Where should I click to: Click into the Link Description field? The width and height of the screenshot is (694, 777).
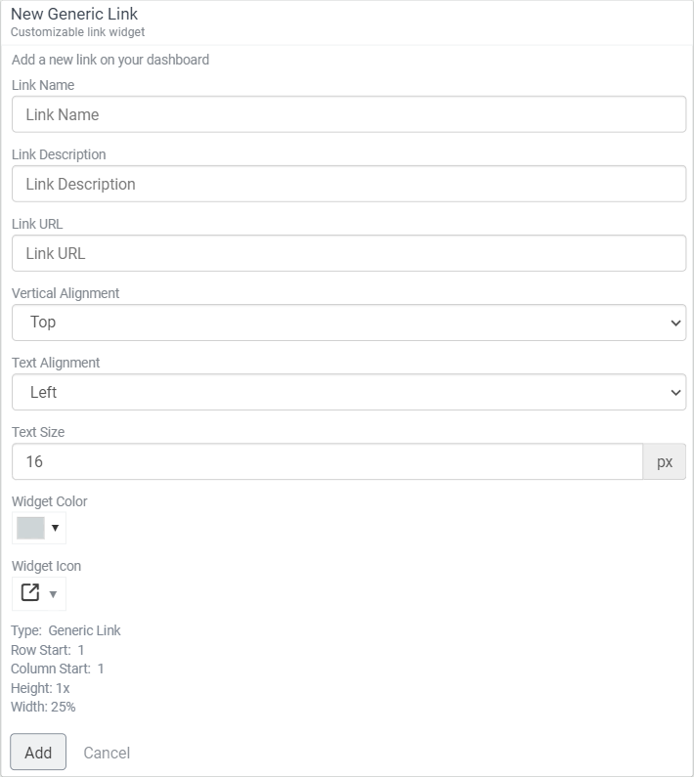pyautogui.click(x=349, y=184)
